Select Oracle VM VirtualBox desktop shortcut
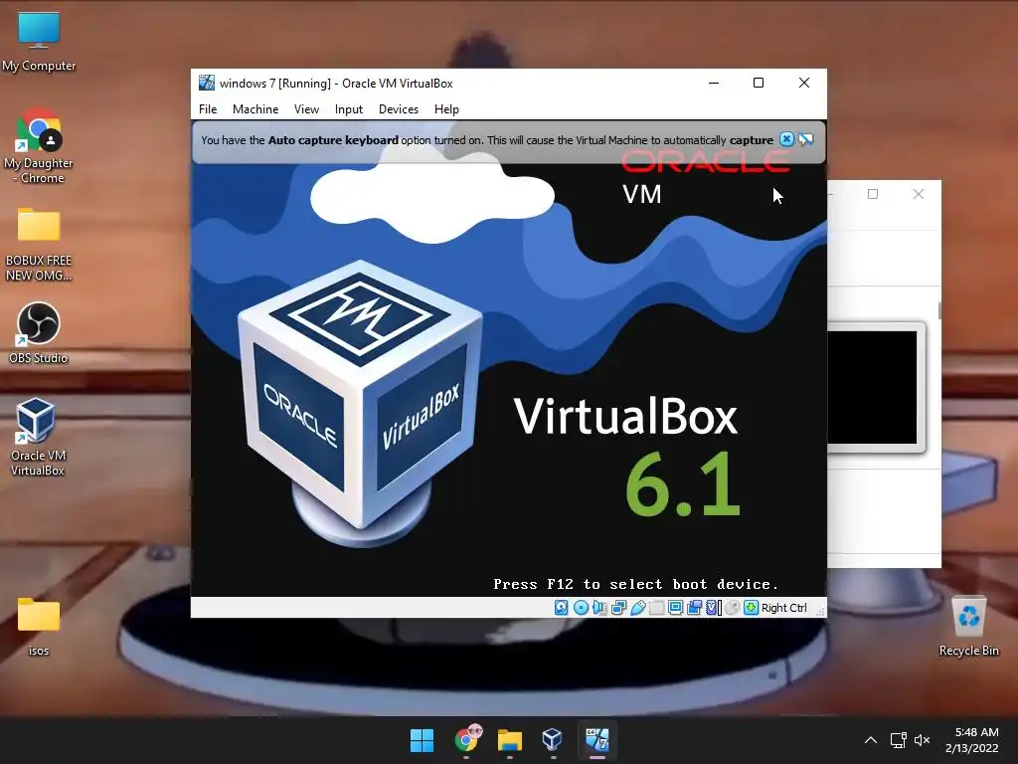Viewport: 1018px width, 764px height. pyautogui.click(x=38, y=438)
